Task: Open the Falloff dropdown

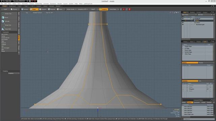Action: coord(94,9)
